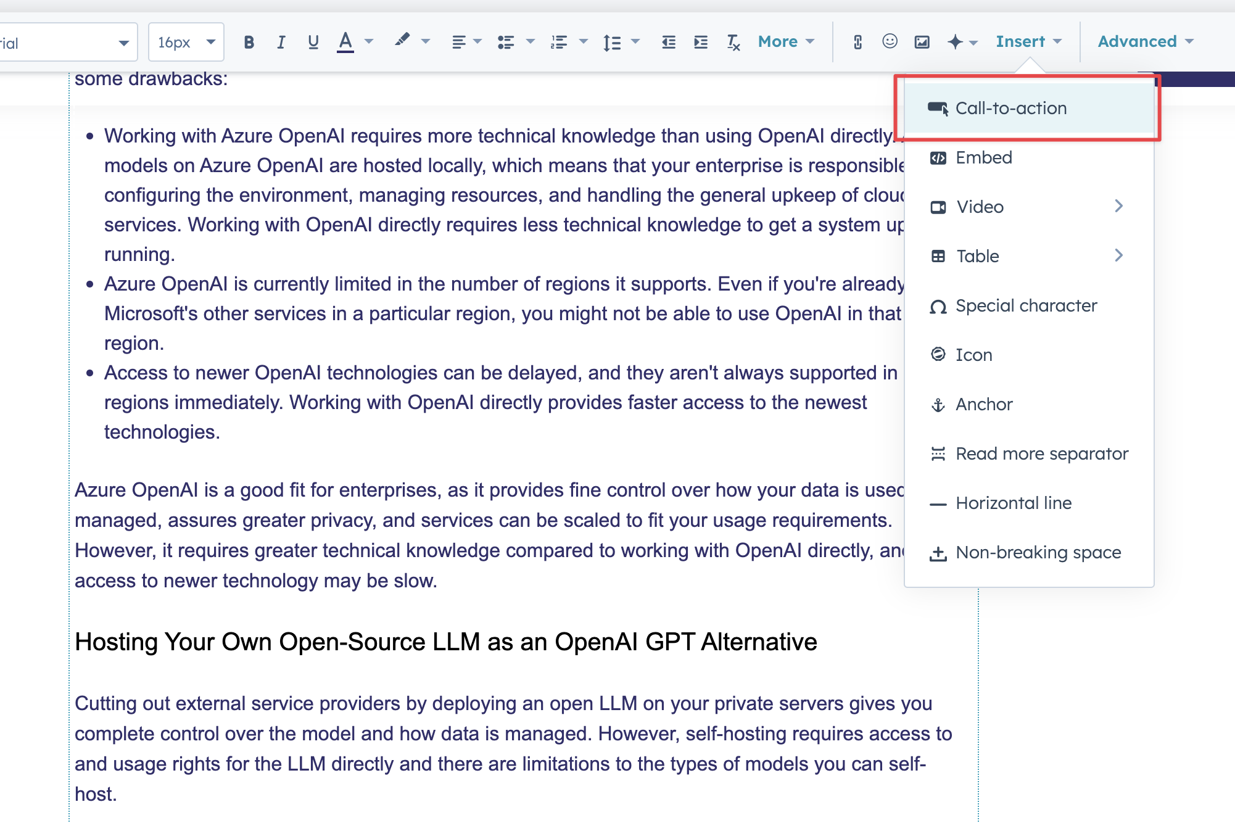Insert a link with link icon

coord(857,42)
